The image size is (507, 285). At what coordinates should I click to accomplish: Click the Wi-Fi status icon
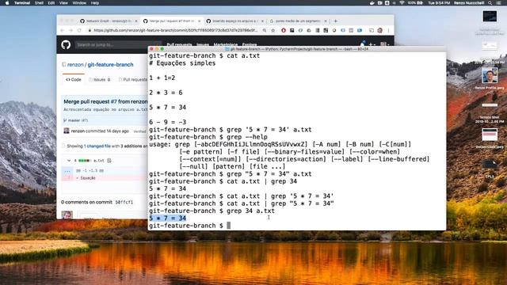402,3
